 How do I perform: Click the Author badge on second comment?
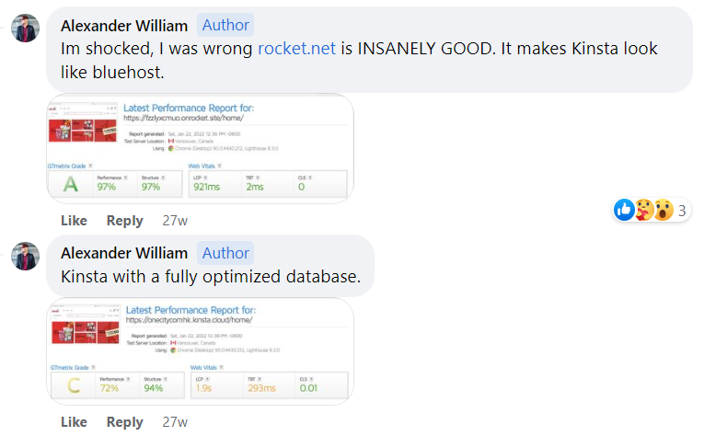click(x=225, y=253)
